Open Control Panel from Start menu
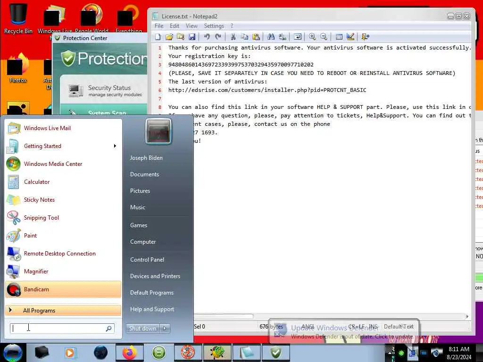 point(147,260)
